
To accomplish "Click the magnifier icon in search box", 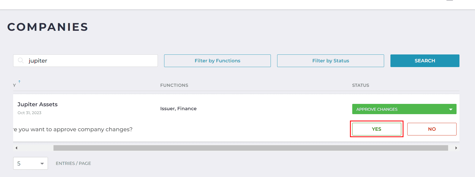I will coord(21,60).
